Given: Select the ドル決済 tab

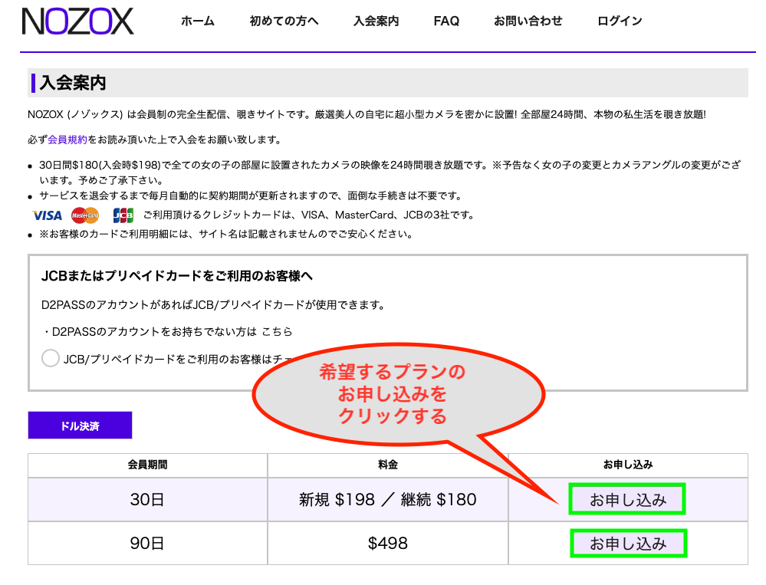Looking at the screenshot, I should coord(80,426).
